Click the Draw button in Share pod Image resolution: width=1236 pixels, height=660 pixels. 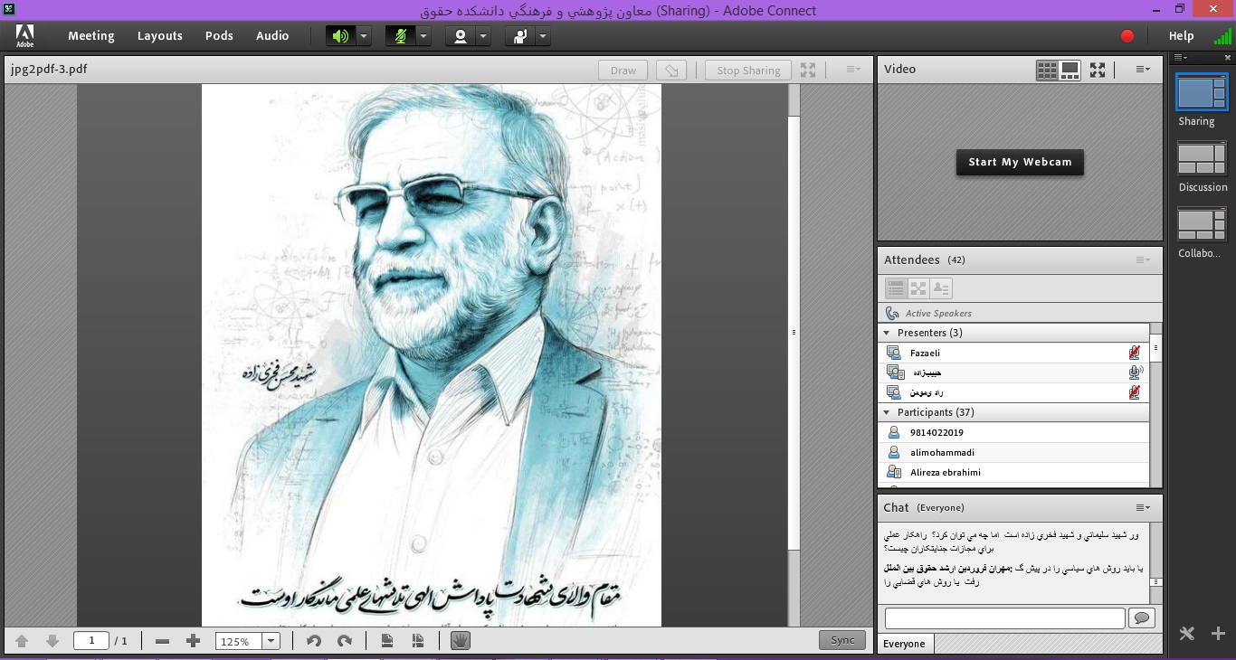pos(623,71)
